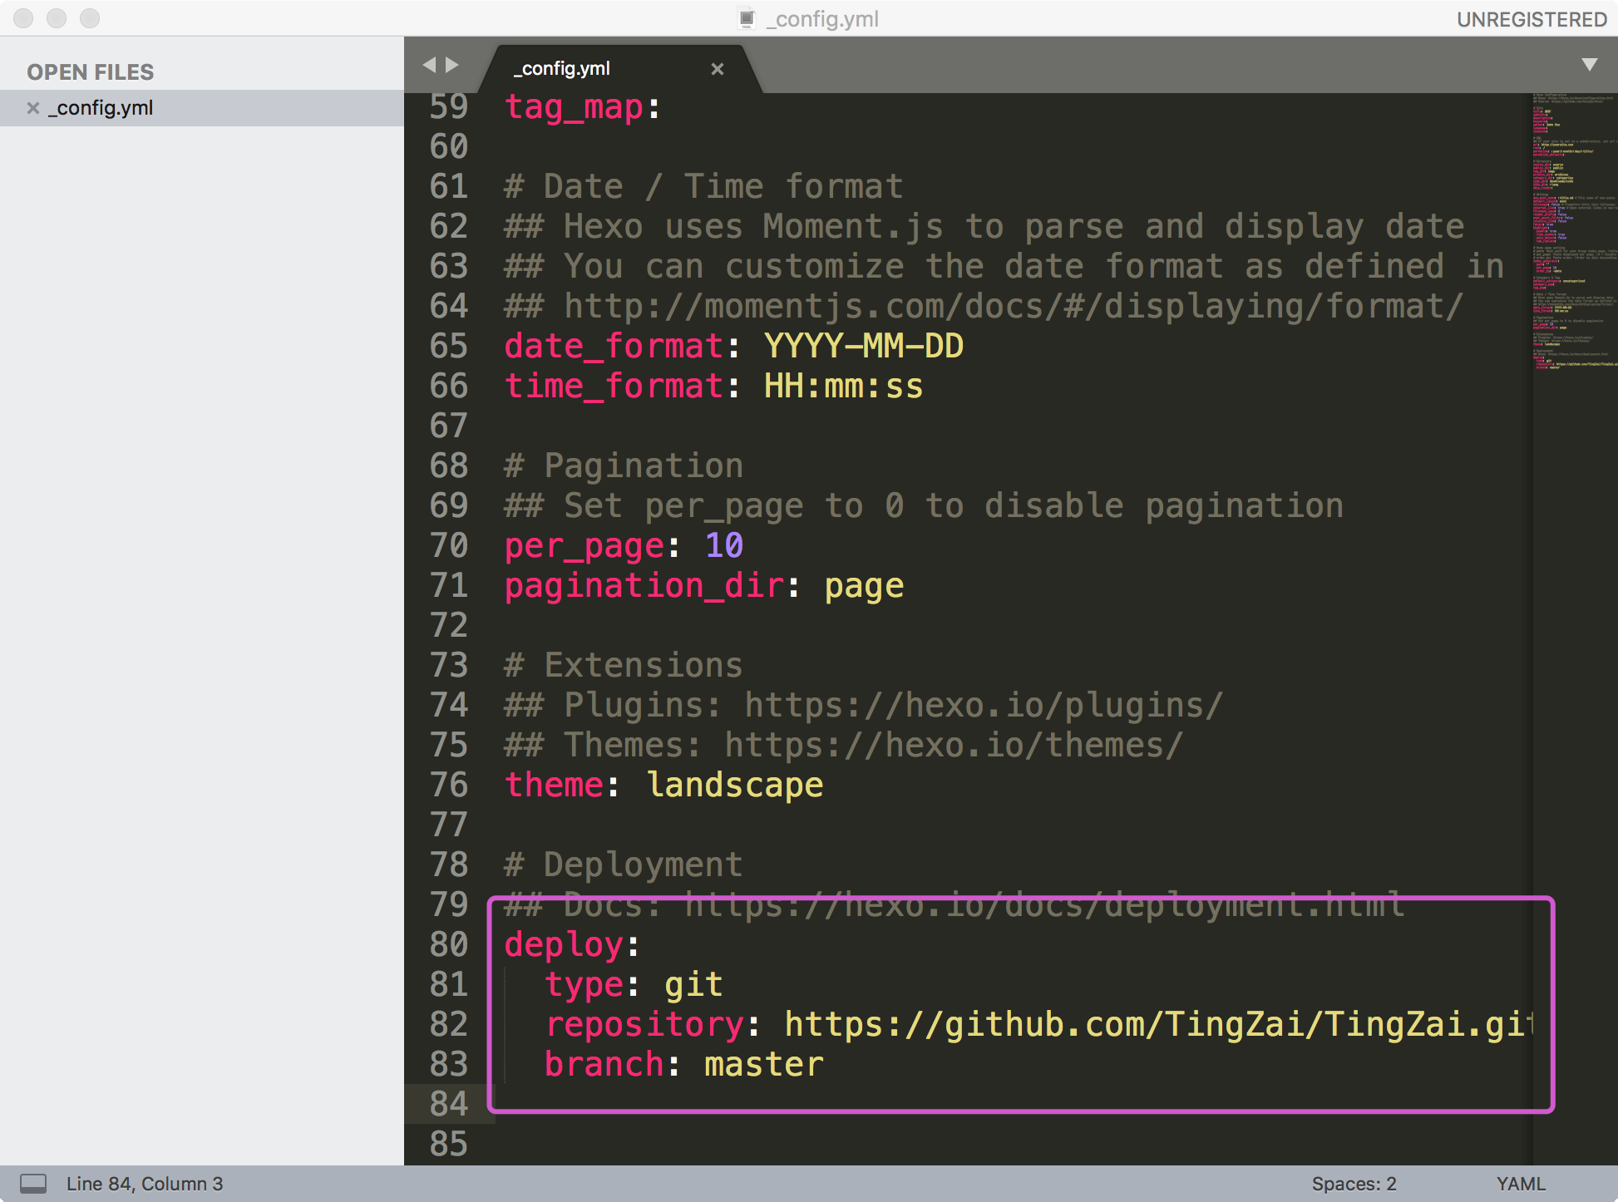
Task: Click file icon in window title
Action: (747, 18)
